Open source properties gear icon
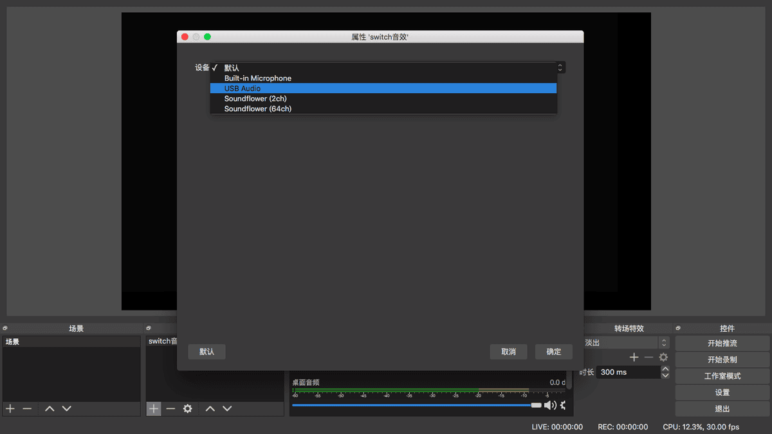This screenshot has width=772, height=434. (x=187, y=408)
